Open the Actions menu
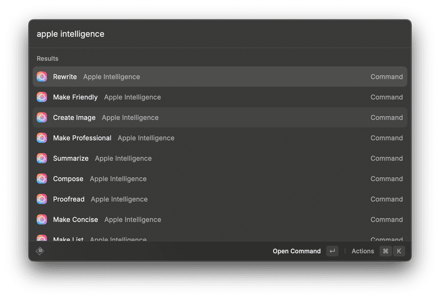 click(378, 251)
